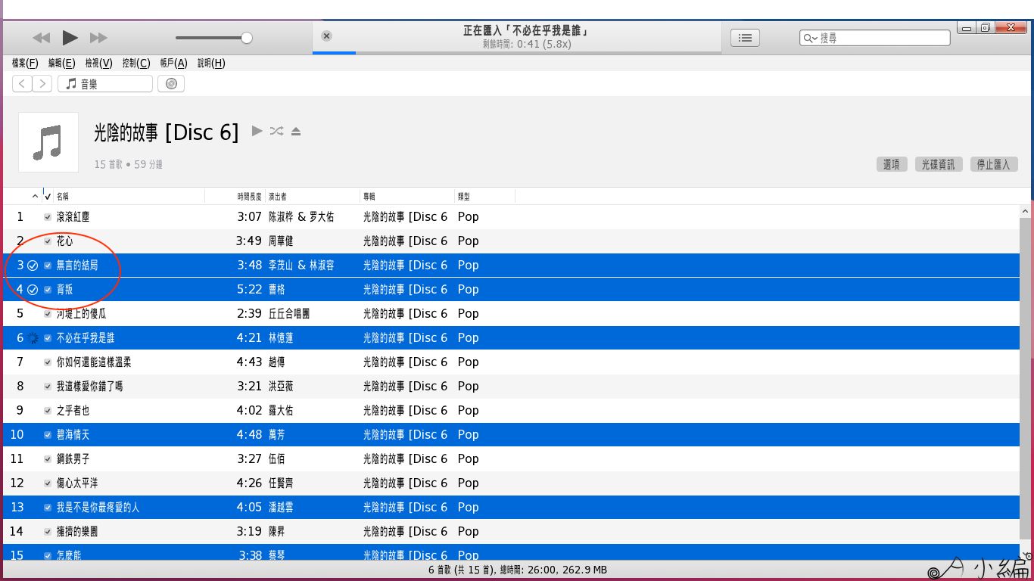1034x581 pixels.
Task: Select the song 擁擠的樂園
Action: pos(77,532)
